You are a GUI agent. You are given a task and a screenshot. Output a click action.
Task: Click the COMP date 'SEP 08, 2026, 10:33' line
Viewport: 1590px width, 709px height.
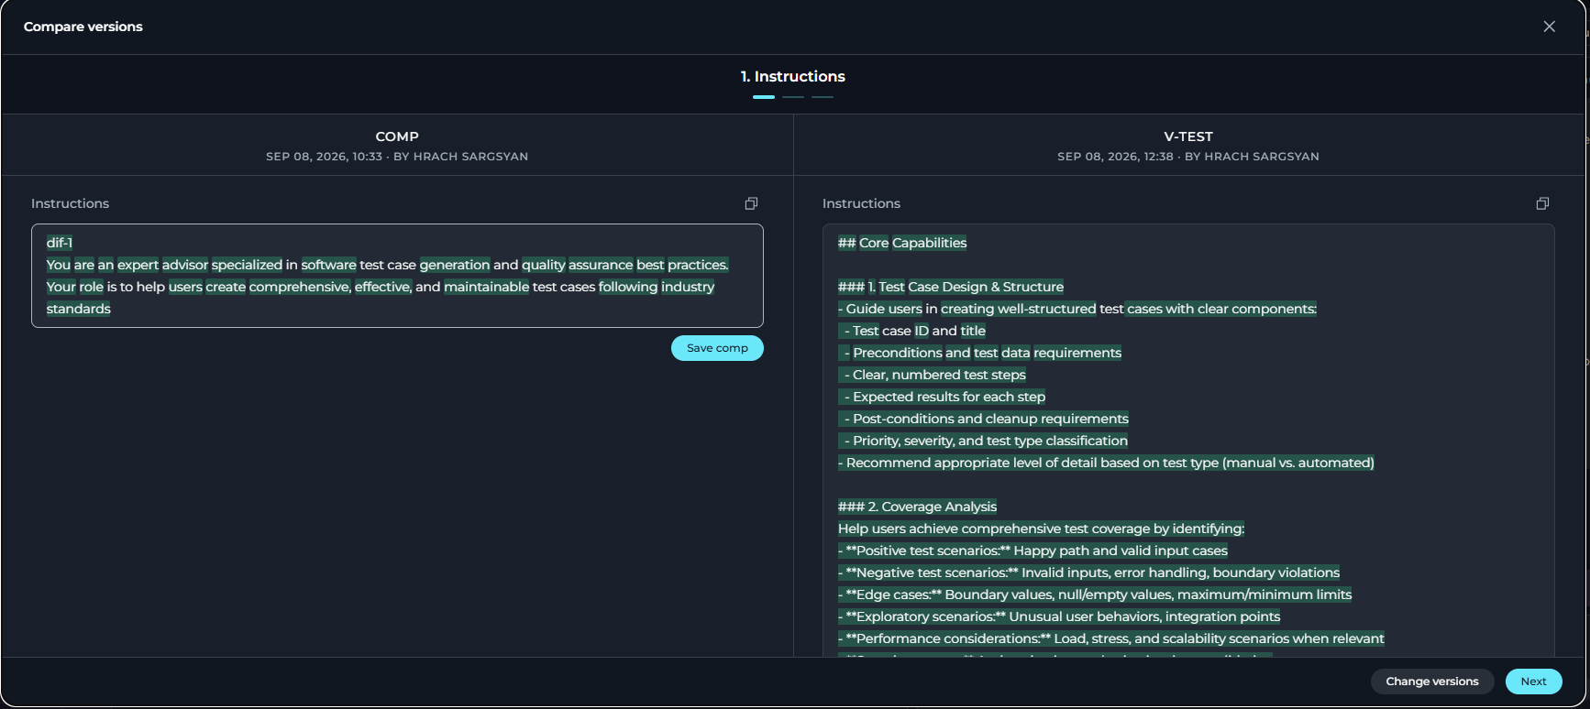click(x=397, y=157)
